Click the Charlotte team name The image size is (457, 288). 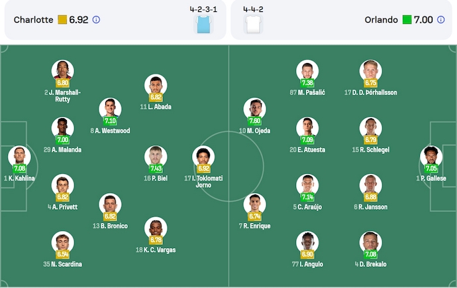click(33, 20)
